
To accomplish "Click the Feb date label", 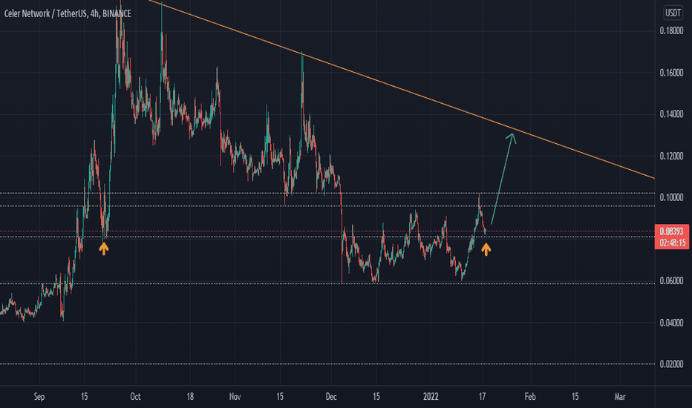I will 530,397.
